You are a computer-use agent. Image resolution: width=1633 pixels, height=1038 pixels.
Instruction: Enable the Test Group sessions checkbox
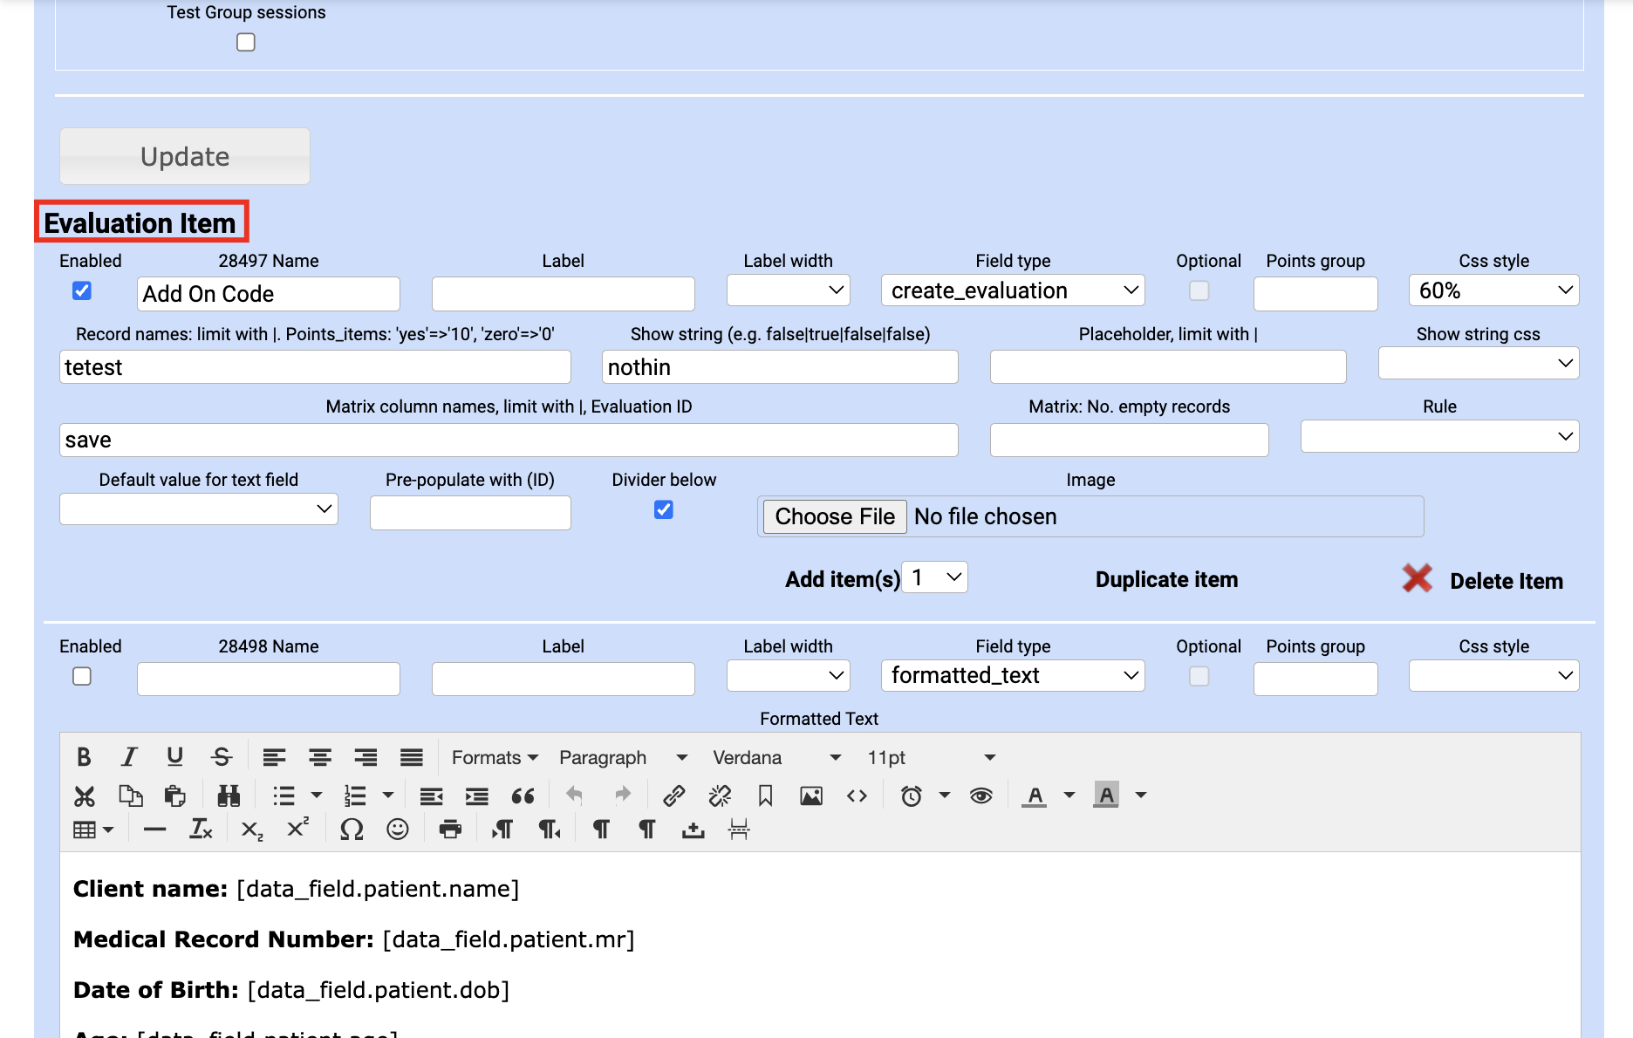coord(245,41)
